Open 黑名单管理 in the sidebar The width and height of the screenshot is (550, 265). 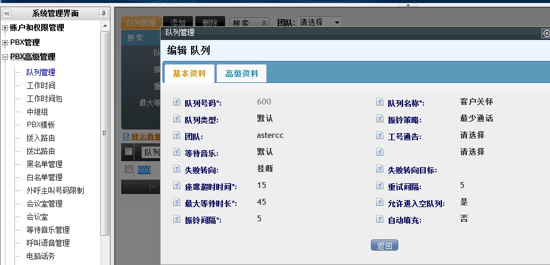45,164
